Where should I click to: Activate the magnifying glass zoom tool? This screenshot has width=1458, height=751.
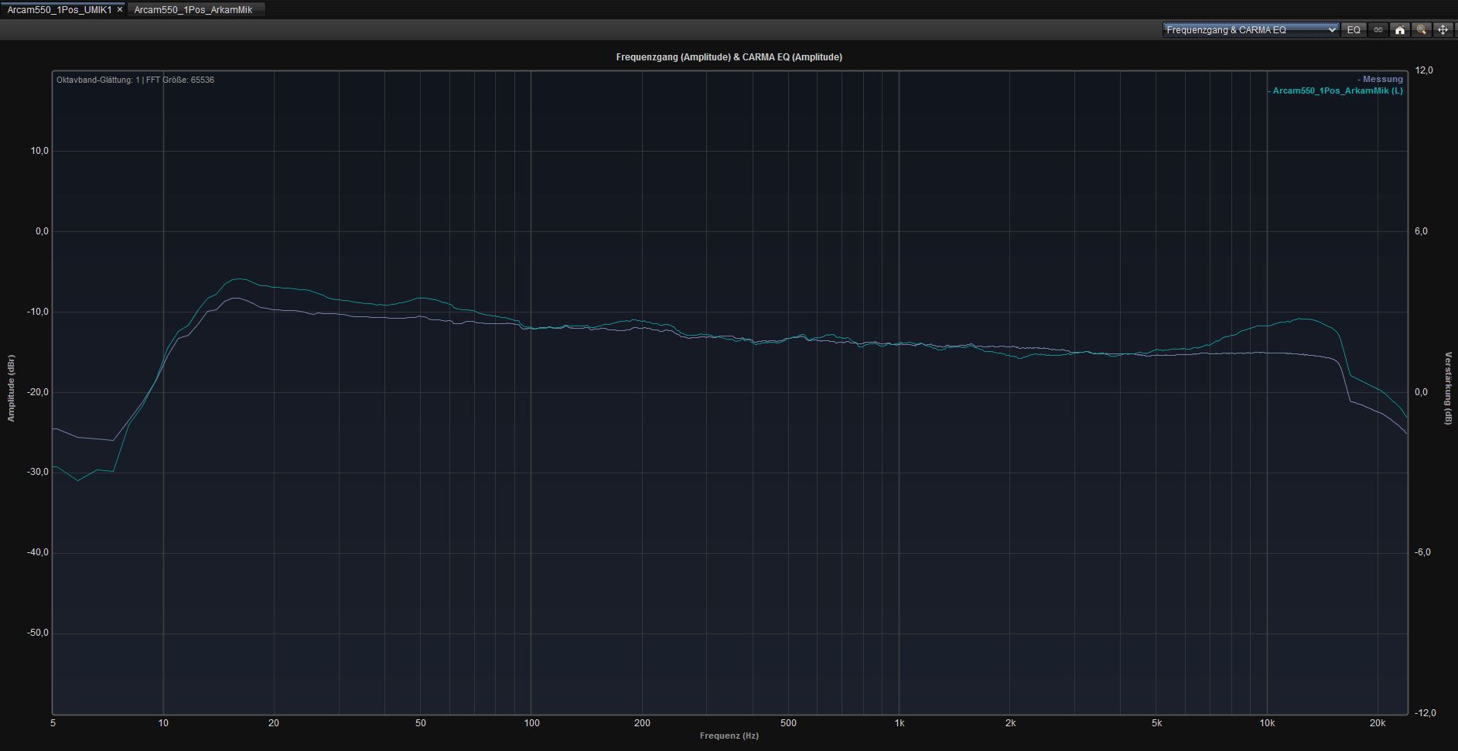point(1421,30)
